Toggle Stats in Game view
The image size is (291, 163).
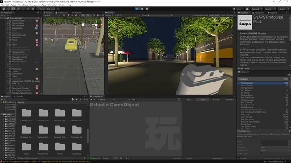coord(223,15)
